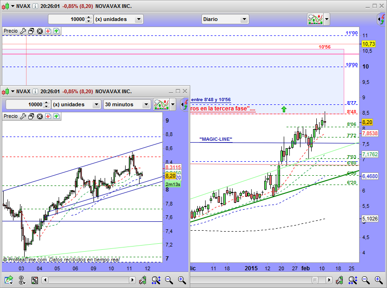Move Precio panel down in Diario chart
Screen dimensions: 387x288
coord(48,31)
